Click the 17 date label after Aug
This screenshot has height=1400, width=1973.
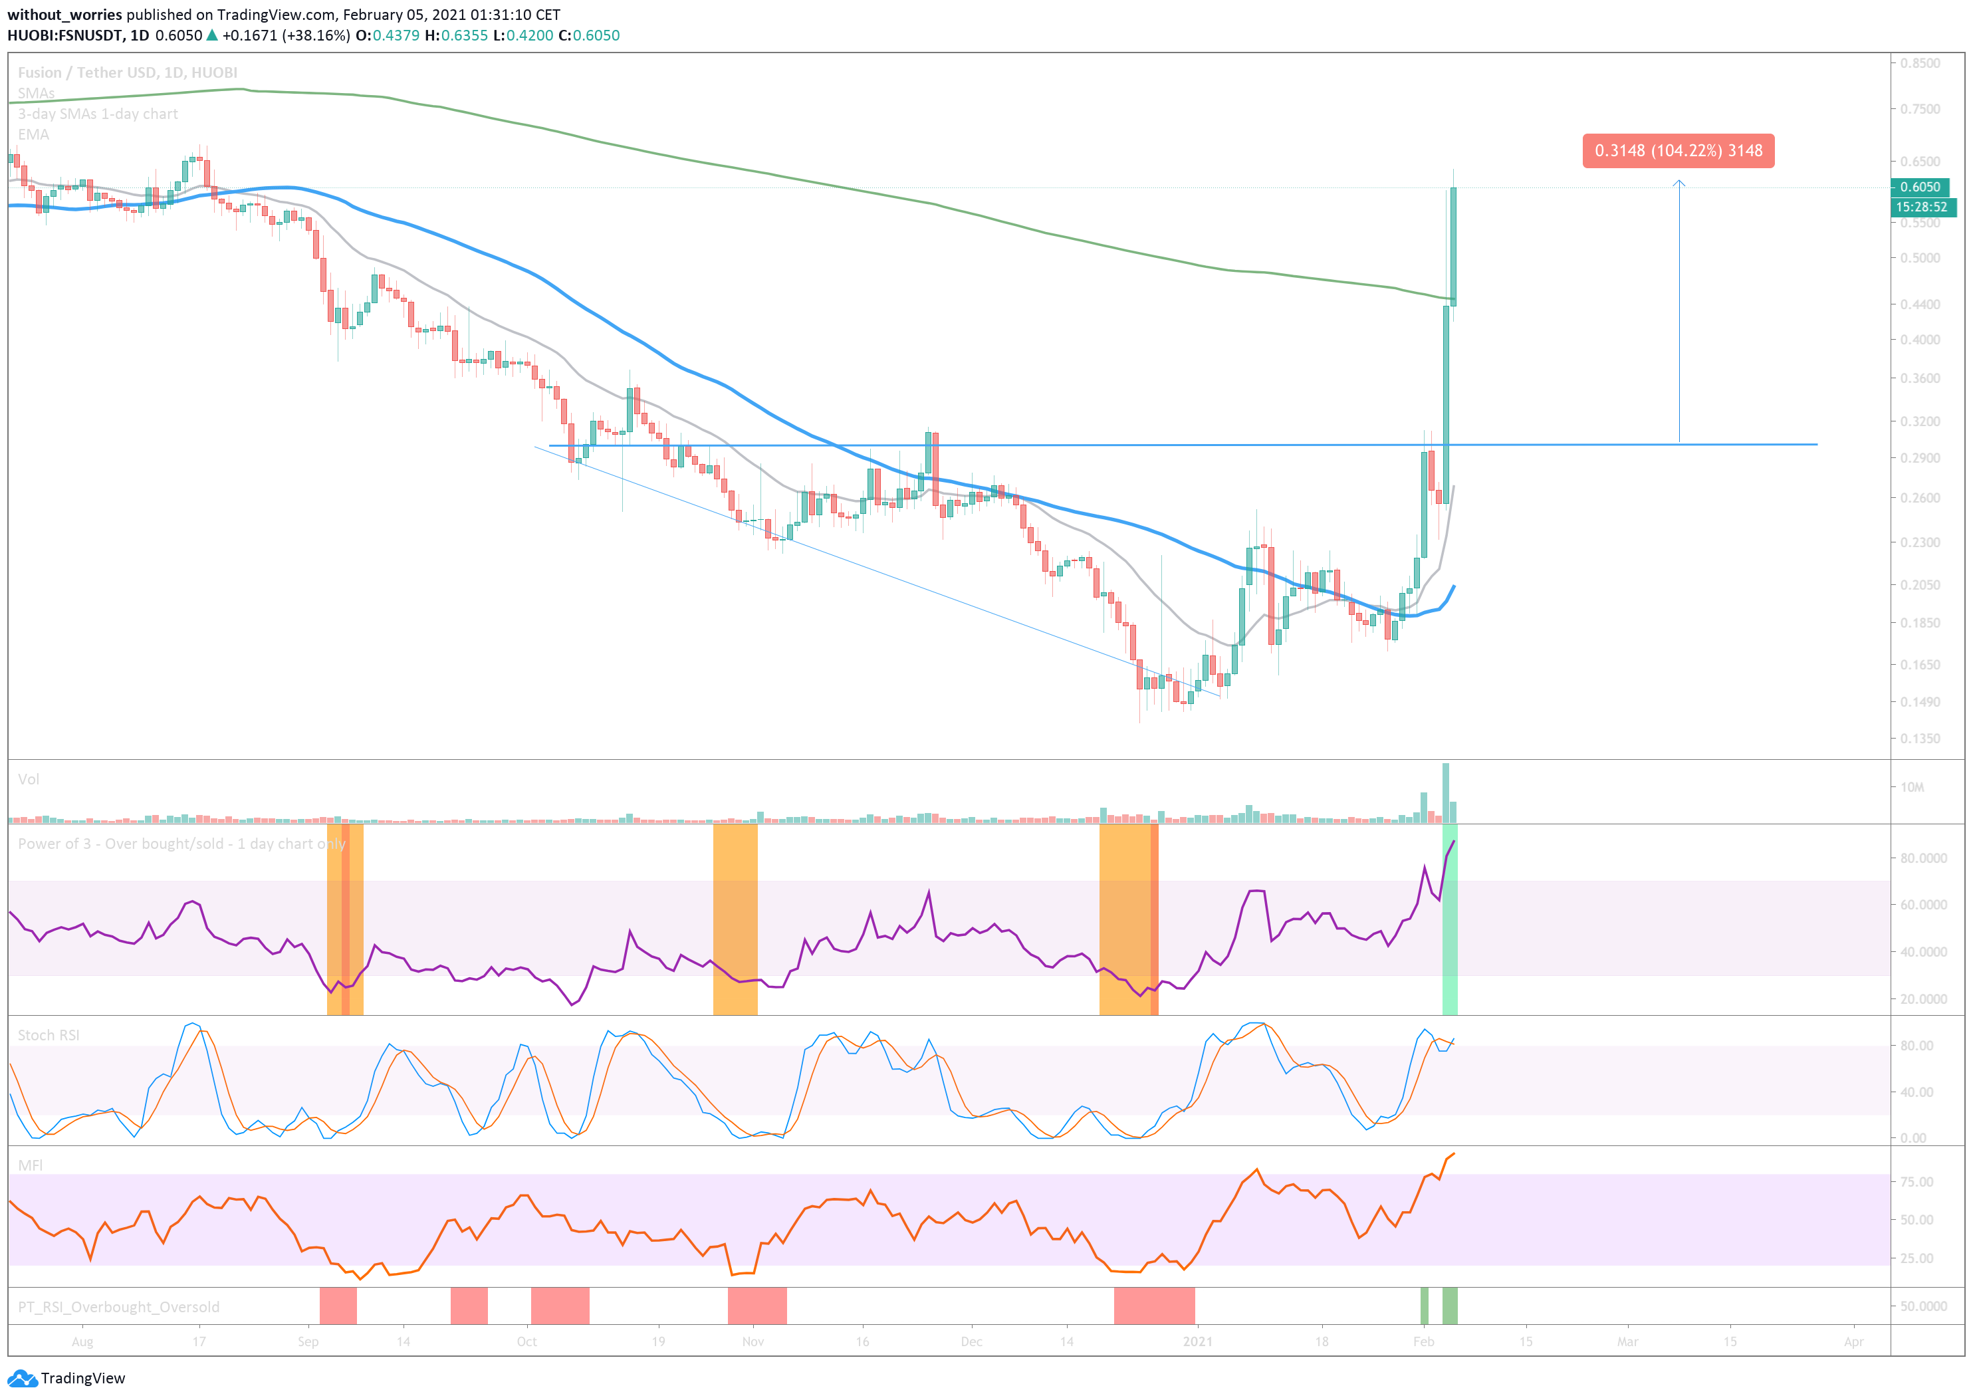pyautogui.click(x=199, y=1342)
